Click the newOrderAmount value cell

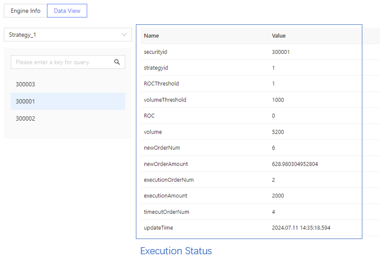coord(295,164)
